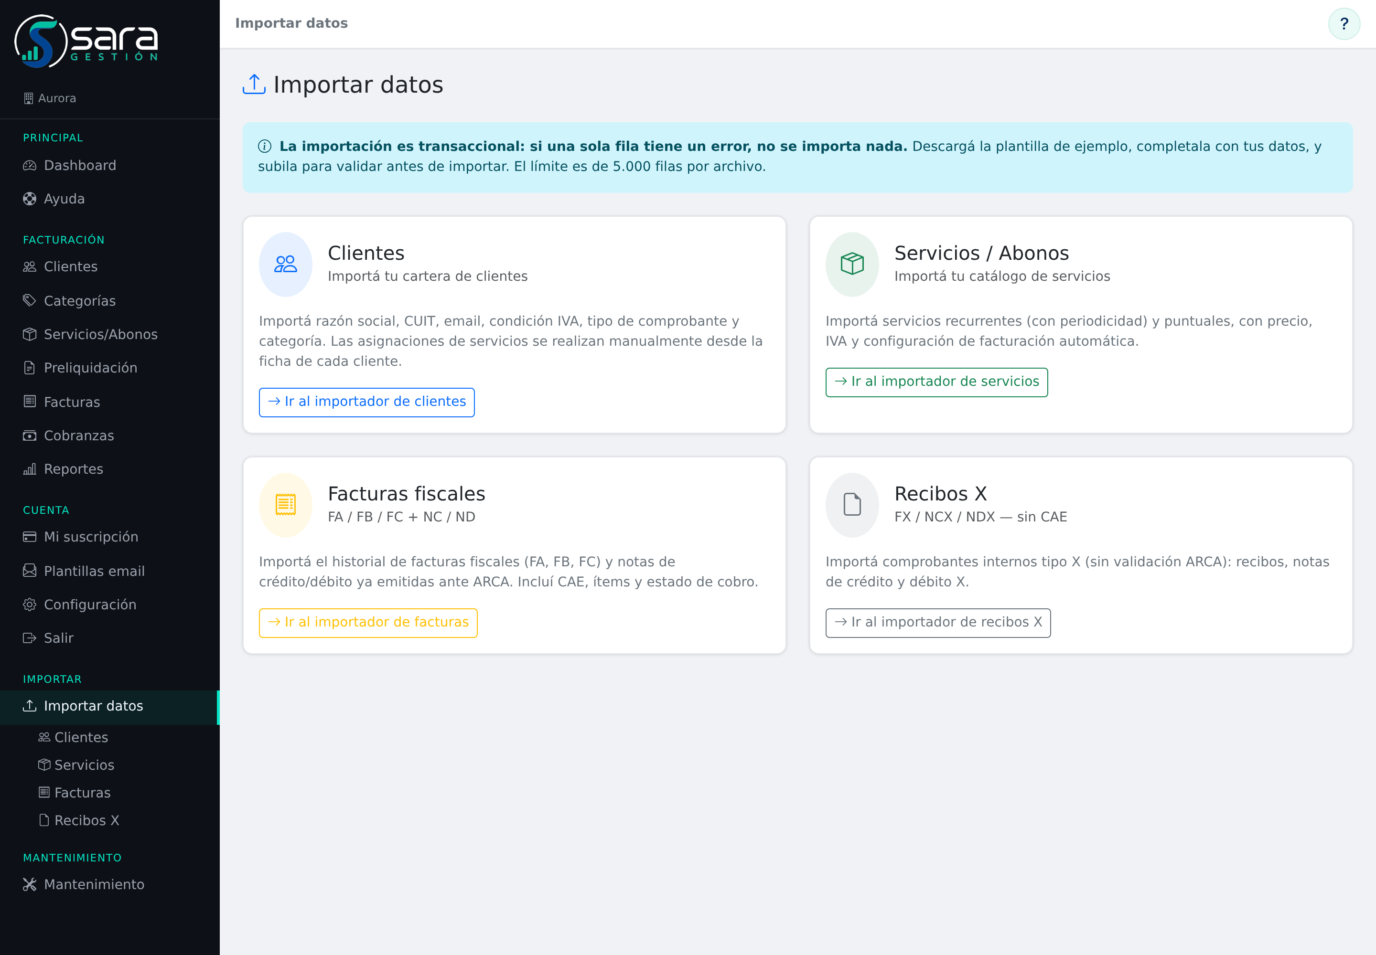The width and height of the screenshot is (1376, 955).
Task: Click the Mantenimiento tools icon
Action: (29, 884)
